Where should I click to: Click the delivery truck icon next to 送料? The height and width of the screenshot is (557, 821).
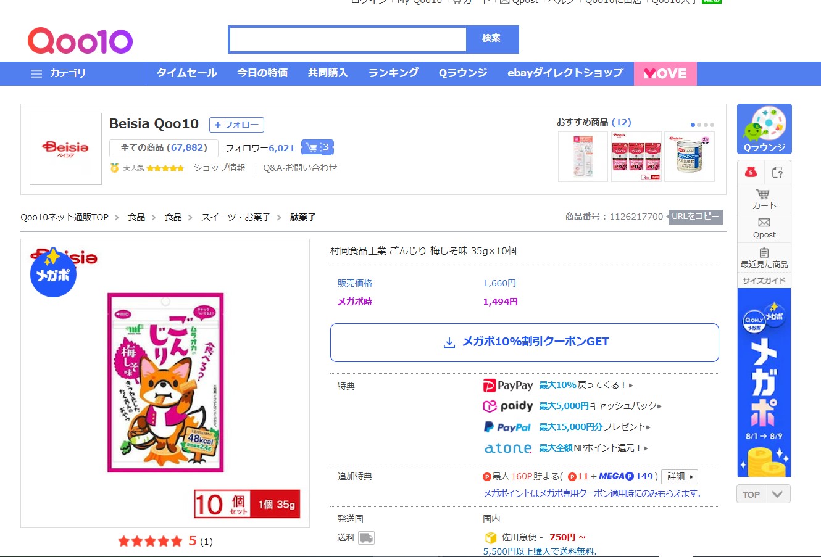point(366,538)
